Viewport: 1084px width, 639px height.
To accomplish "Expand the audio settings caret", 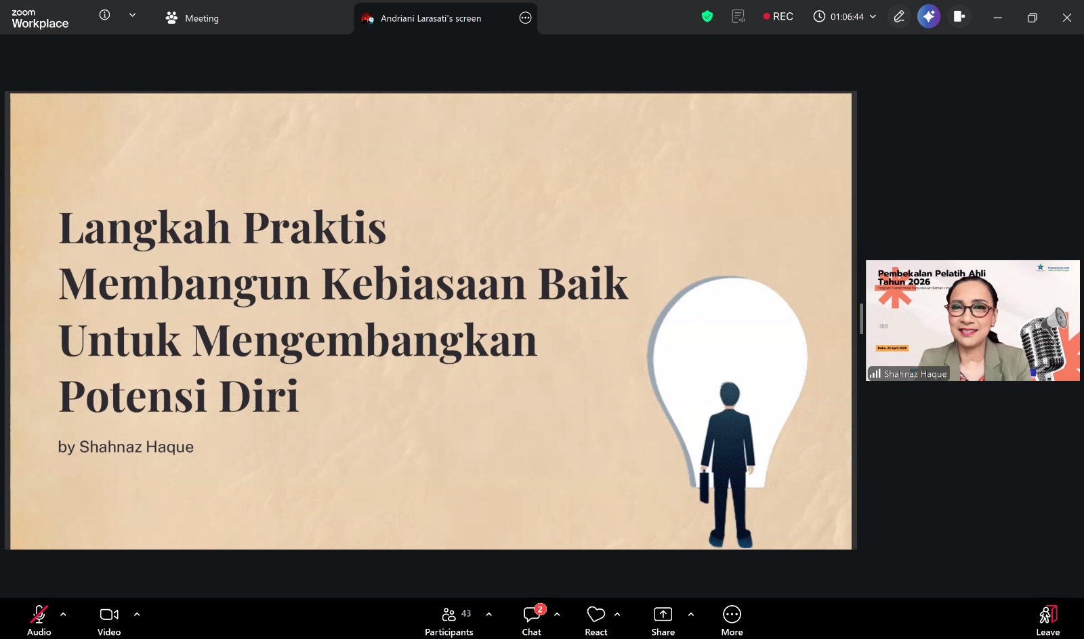I will 63,615.
